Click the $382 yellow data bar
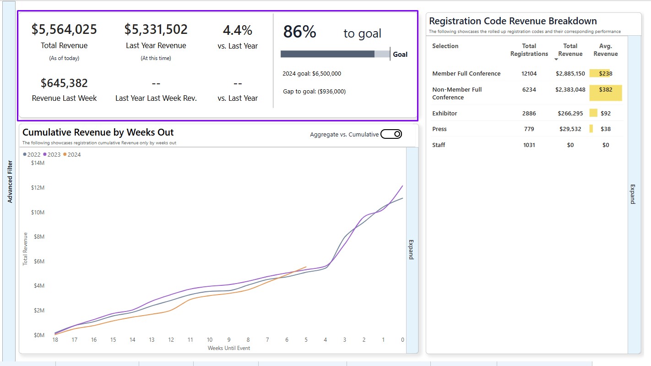Viewport: 651px width, 366px height. (x=605, y=93)
